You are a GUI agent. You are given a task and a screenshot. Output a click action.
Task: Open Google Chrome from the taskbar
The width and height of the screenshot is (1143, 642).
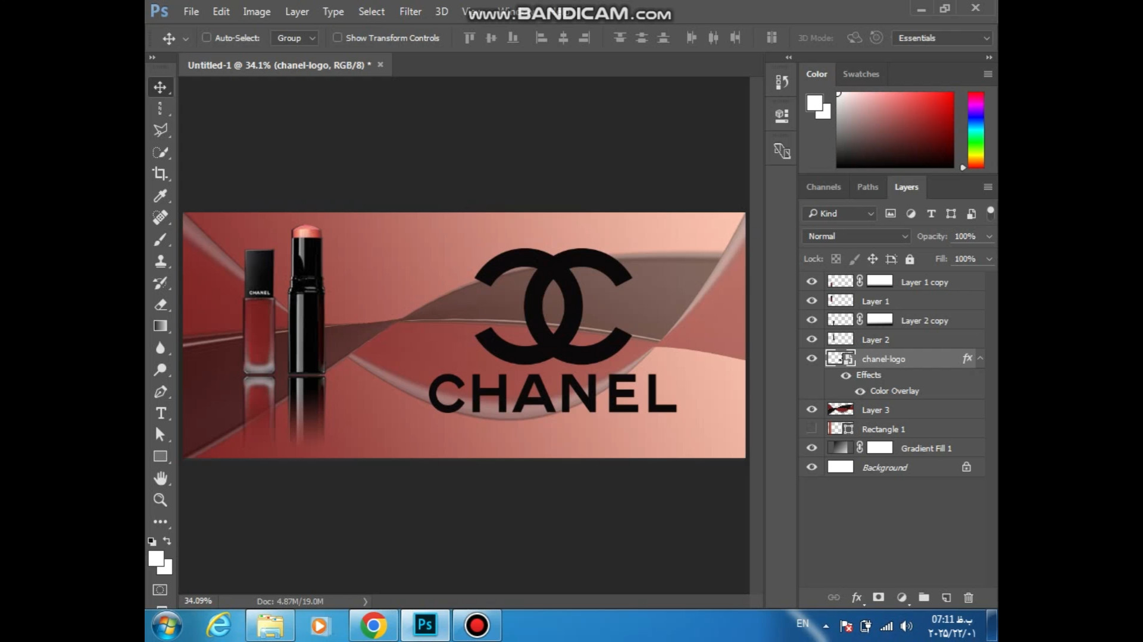click(x=373, y=625)
